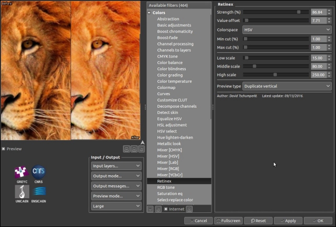336x227 pixels.
Task: Click the Low scale slider
Action: tap(276, 58)
